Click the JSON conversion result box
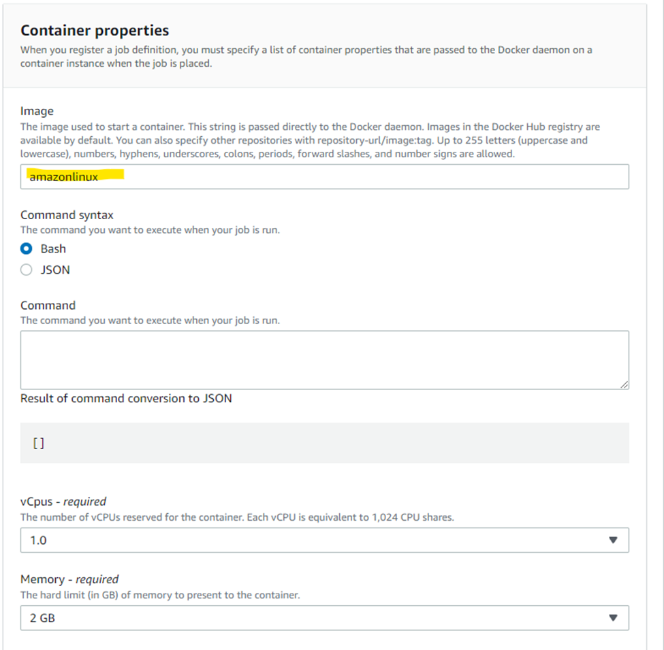 (x=324, y=443)
